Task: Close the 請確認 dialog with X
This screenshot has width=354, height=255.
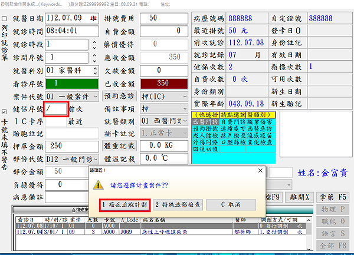Action: (x=261, y=171)
